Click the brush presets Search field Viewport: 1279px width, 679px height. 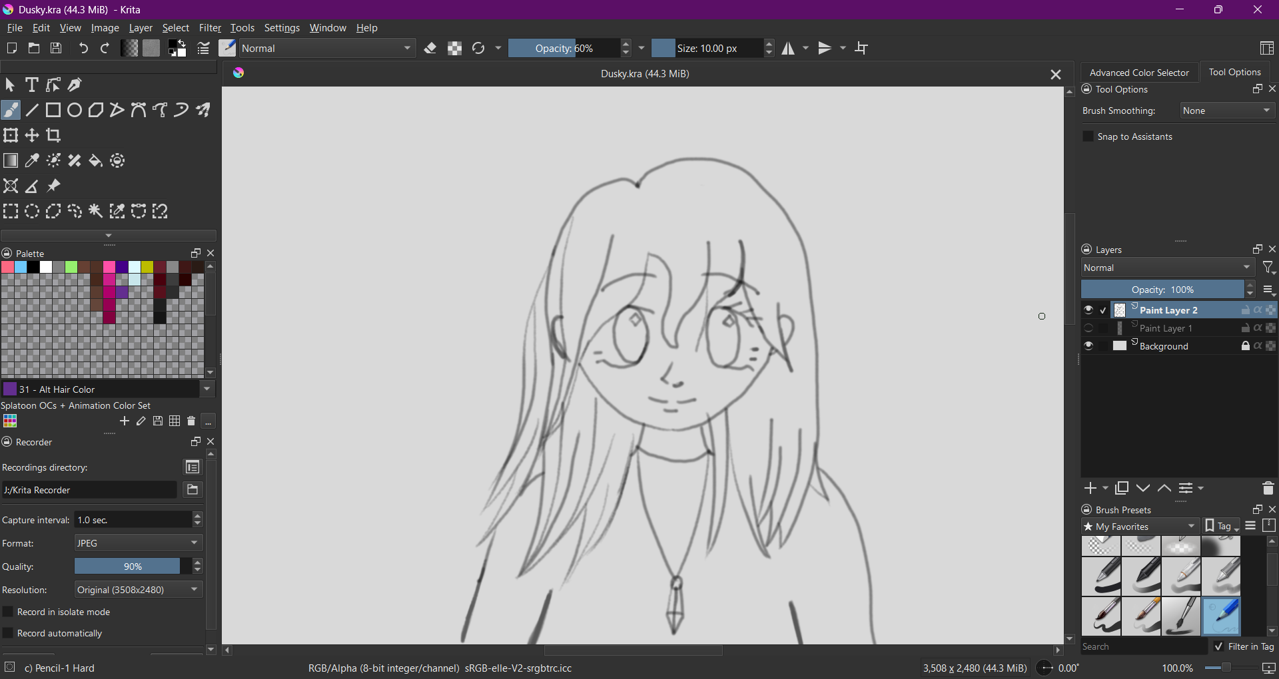point(1144,646)
